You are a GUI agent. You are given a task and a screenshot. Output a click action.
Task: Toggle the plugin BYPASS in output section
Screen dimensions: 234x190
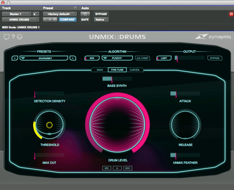coord(215,58)
